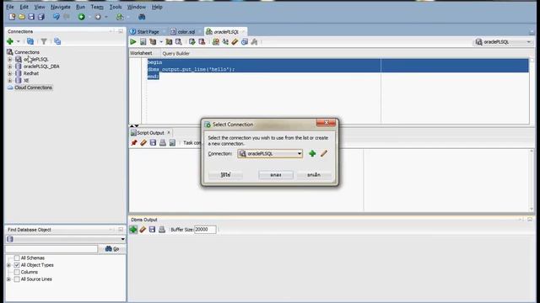Screen dimensions: 540x303
Task: Expand the All Source Lines tree node
Action: tap(9, 279)
